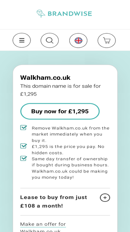The image size is (130, 232).
Task: Click the £1,295 price under the heading
Action: [x=28, y=94]
